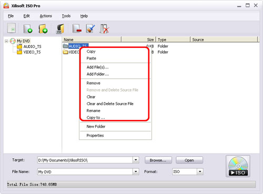The image size is (263, 194).
Task: Click the VIDEO_TS folder icon in tree
Action: coord(19,52)
